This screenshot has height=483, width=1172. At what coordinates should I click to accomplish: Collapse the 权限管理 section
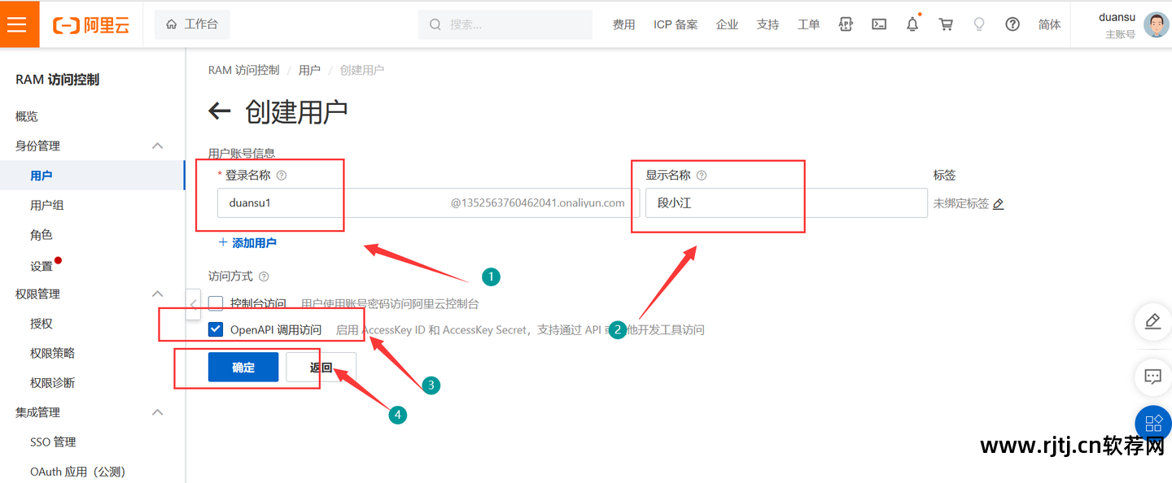point(158,294)
